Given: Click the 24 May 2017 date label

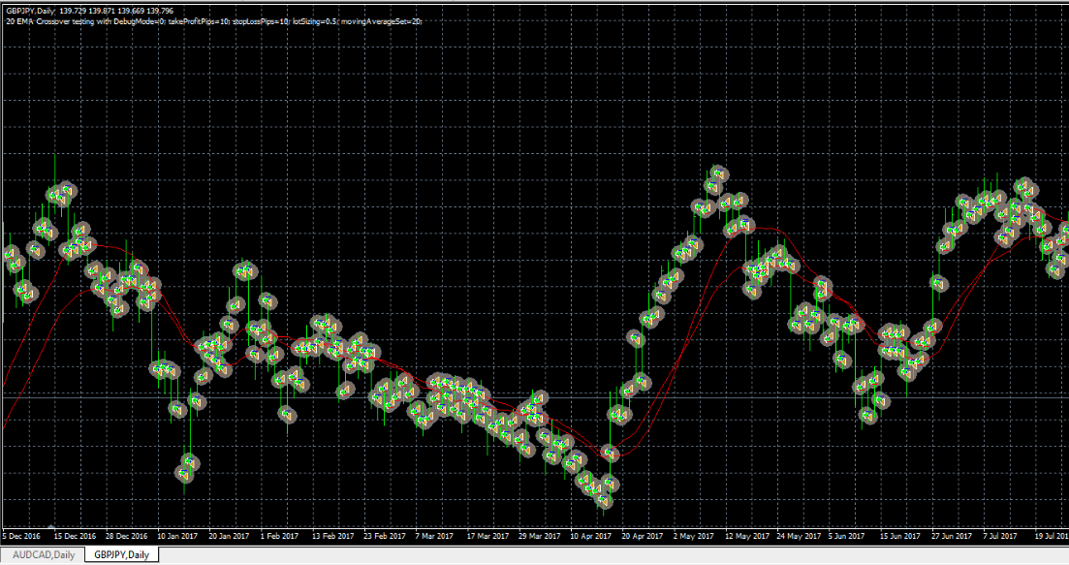Looking at the screenshot, I should pyautogui.click(x=799, y=536).
